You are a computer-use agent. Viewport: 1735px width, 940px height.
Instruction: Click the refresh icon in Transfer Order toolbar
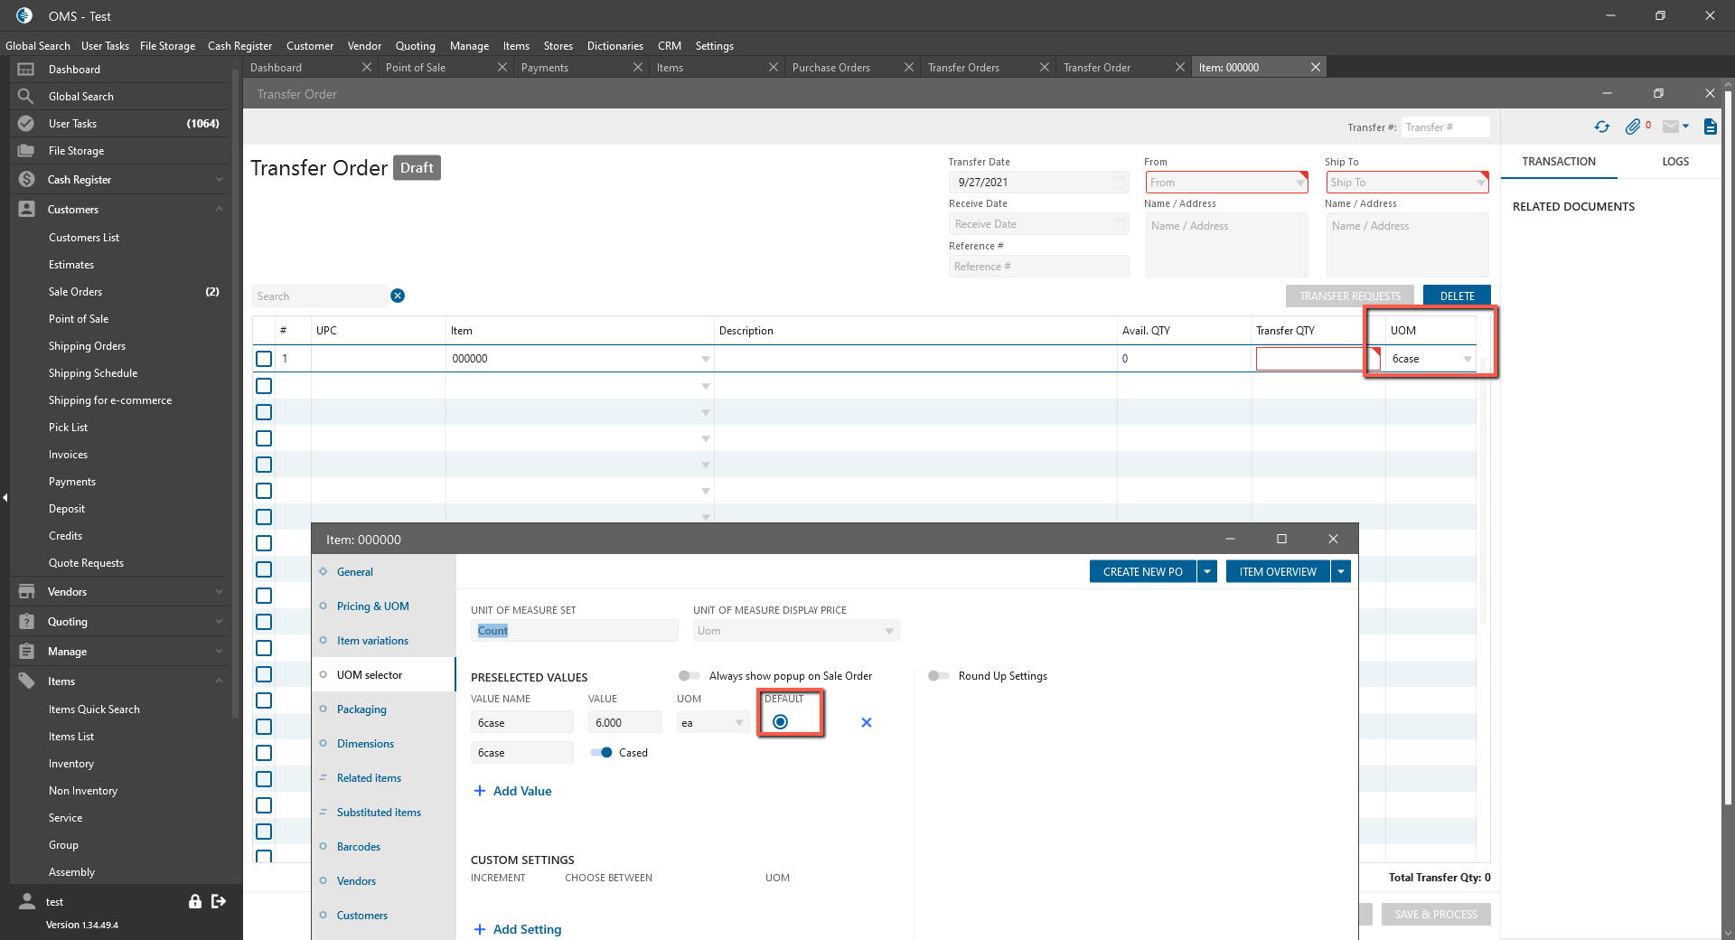1601,127
